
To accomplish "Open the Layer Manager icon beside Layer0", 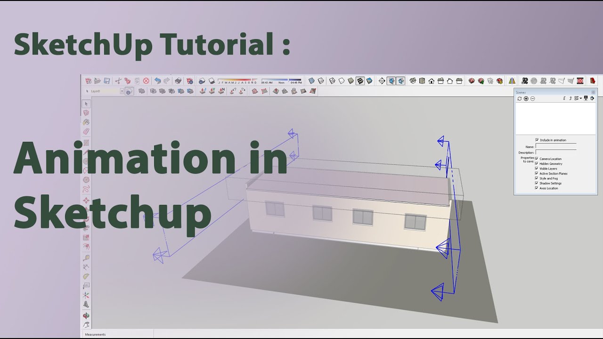I will (129, 91).
